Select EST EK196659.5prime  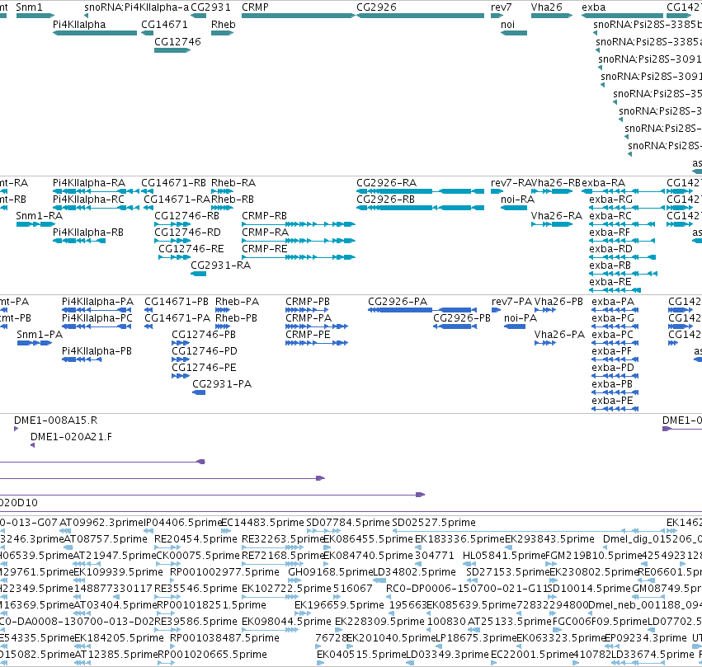pyautogui.click(x=339, y=605)
